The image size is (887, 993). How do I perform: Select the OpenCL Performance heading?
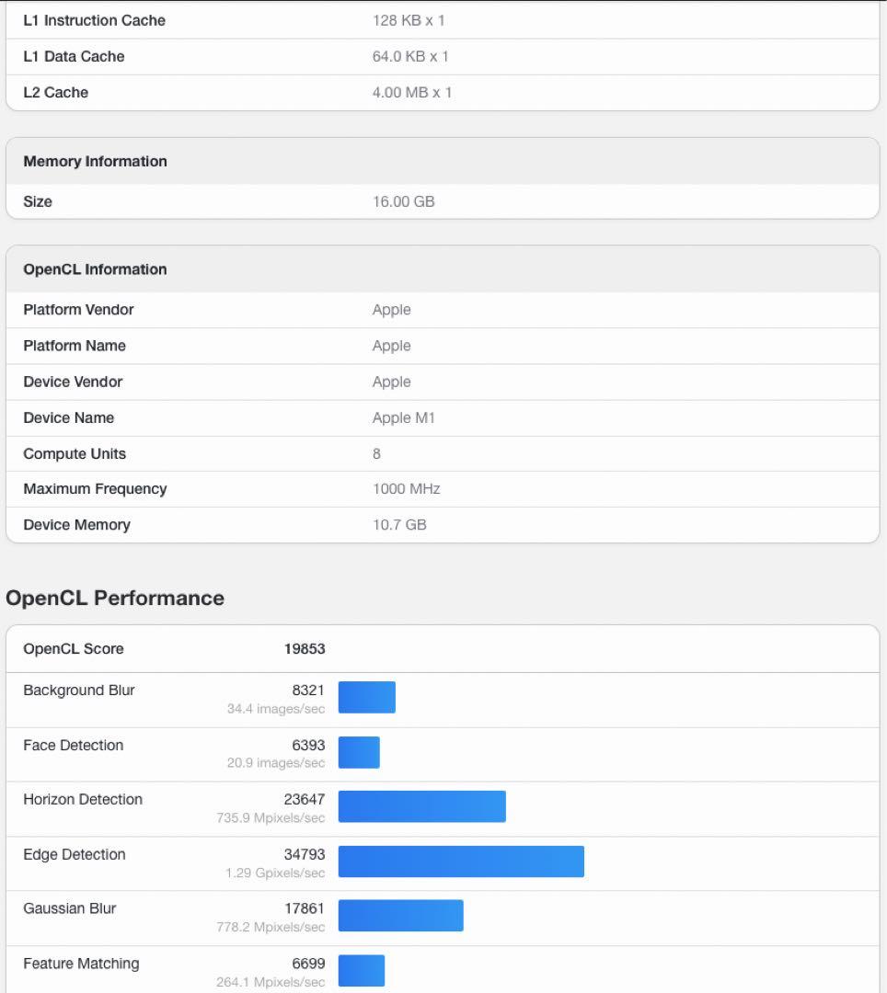[x=115, y=599]
